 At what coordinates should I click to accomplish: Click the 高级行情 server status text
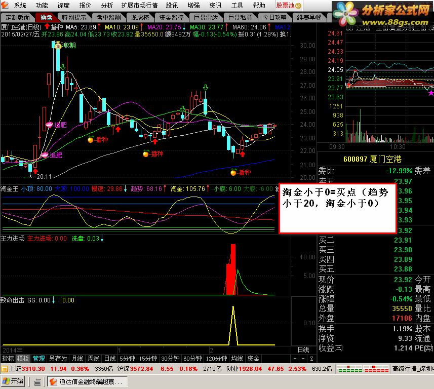pyautogui.click(x=413, y=369)
